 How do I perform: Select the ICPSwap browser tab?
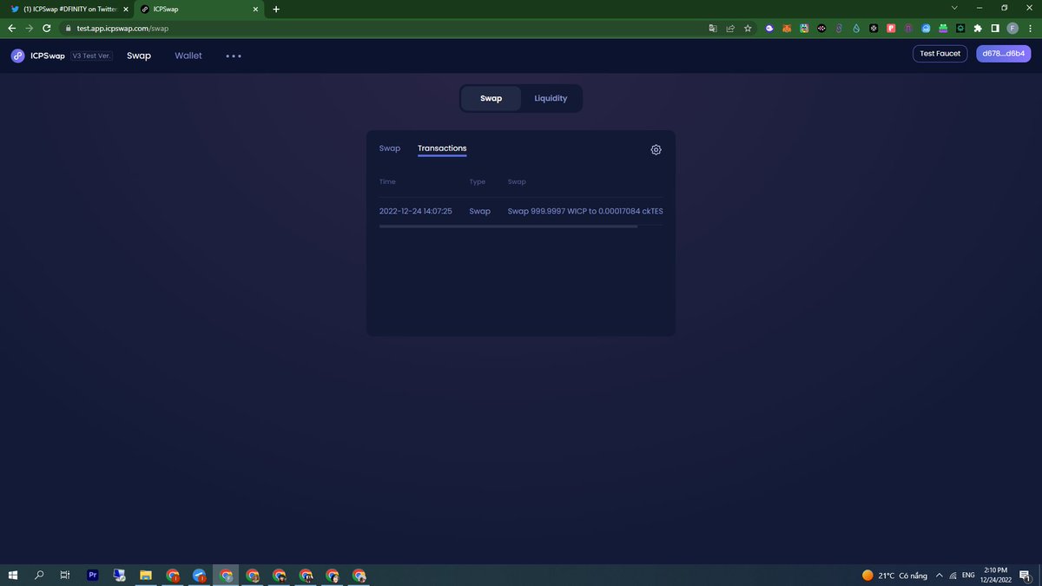(x=199, y=9)
